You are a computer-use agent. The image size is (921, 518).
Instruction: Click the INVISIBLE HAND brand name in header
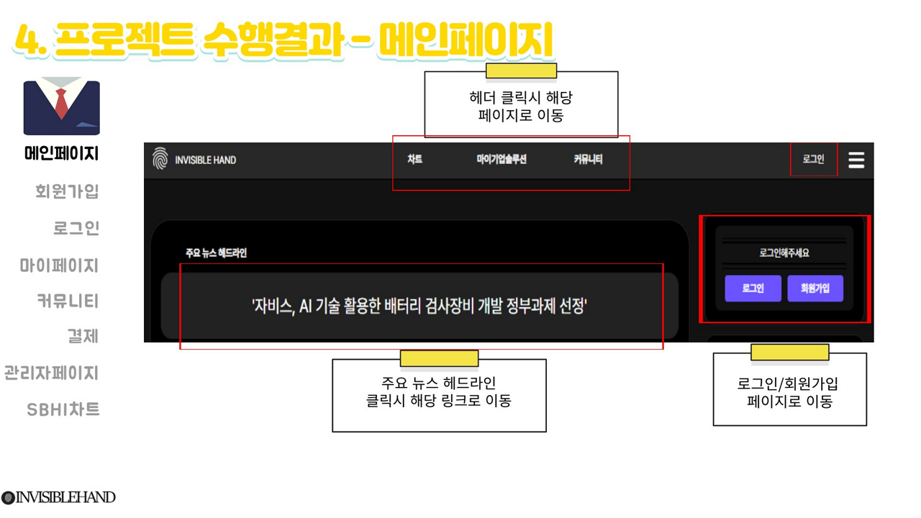pyautogui.click(x=206, y=160)
